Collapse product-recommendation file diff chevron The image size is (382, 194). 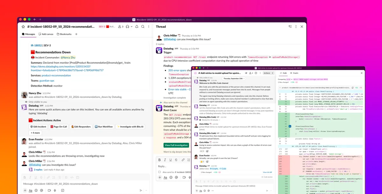[x=280, y=88]
